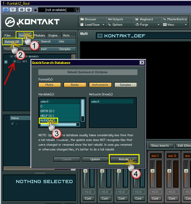Open Search in database toolbar
The width and height of the screenshot is (191, 204).
click(48, 41)
